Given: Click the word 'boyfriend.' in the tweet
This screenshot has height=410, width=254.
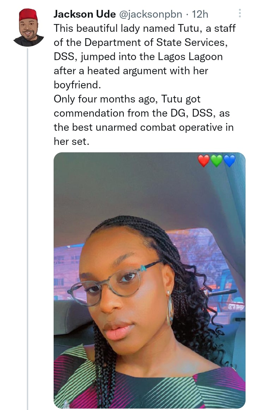Looking at the screenshot, I should click(77, 85).
